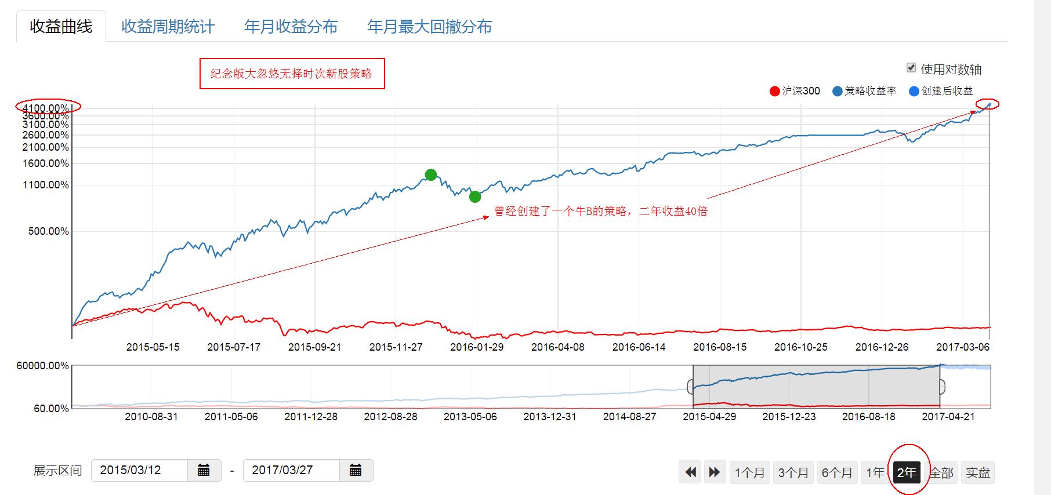Toggle the 使用对数轴 checkbox

911,68
